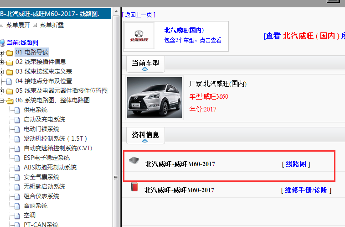This screenshot has height=227, width=345.
Task: Open 空调 diagram entry
Action: pos(30,215)
